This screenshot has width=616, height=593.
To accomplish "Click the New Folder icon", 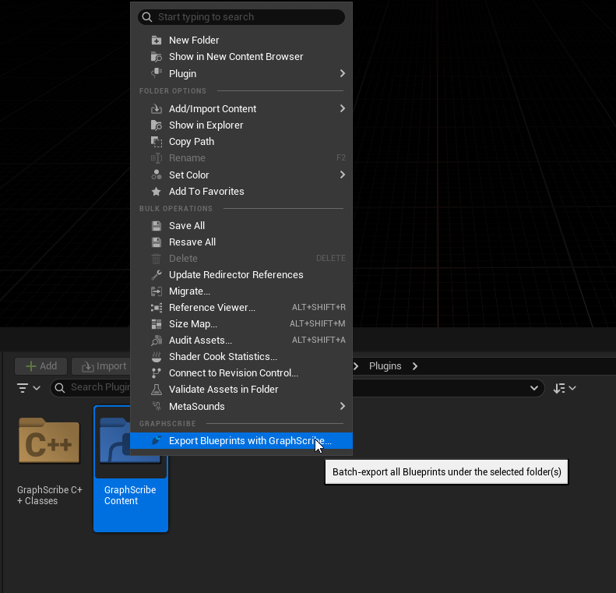I will pyautogui.click(x=157, y=40).
